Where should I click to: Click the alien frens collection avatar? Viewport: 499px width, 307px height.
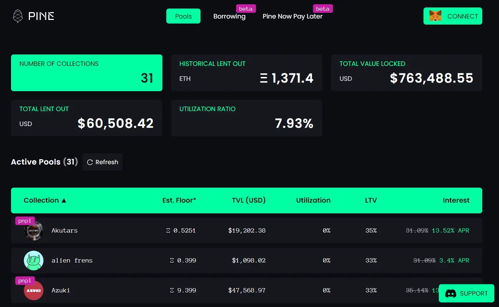(x=33, y=261)
